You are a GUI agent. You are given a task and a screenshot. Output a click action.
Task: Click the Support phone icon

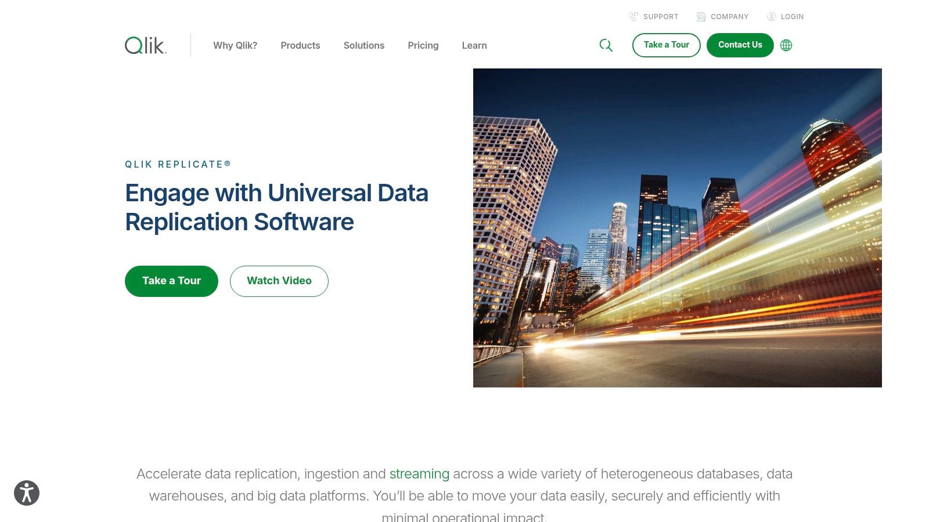tap(633, 16)
